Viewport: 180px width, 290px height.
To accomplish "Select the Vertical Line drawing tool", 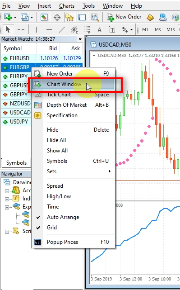I will [x=36, y=29].
